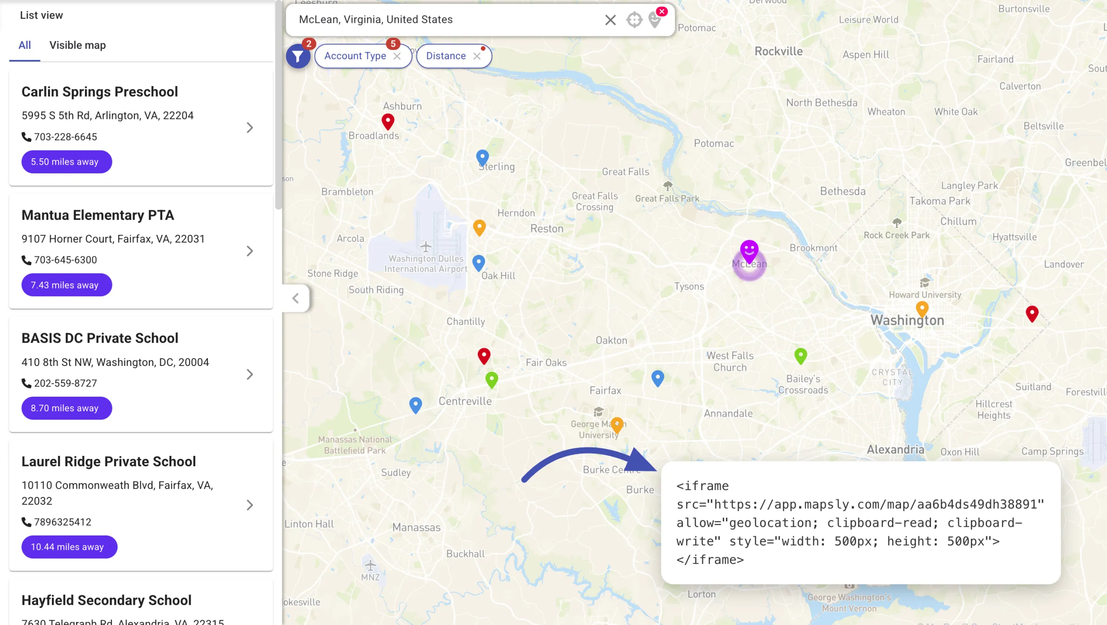Viewport: 1107px width, 625px height.
Task: Expand Mantua Elementary PTA details
Action: [250, 251]
